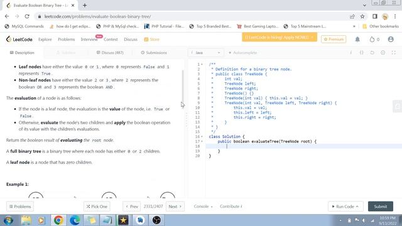Go to the Next problem
402x226 pixels.
pos(175,207)
